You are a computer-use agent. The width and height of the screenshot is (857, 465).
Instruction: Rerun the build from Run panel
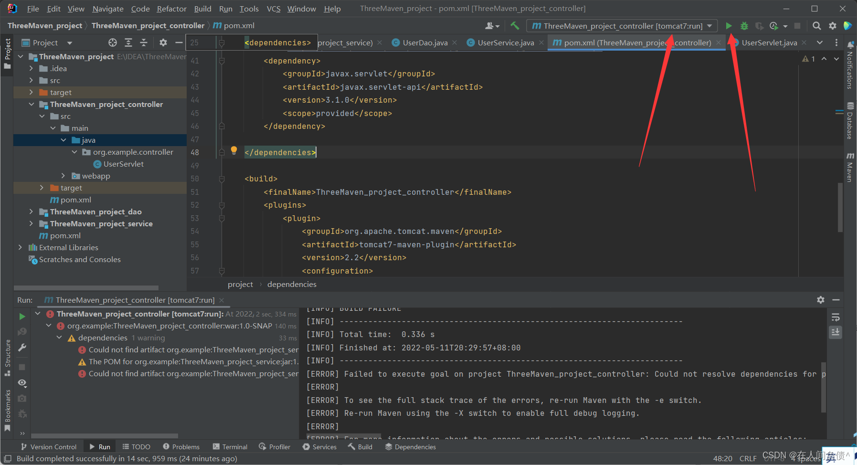pyautogui.click(x=22, y=316)
